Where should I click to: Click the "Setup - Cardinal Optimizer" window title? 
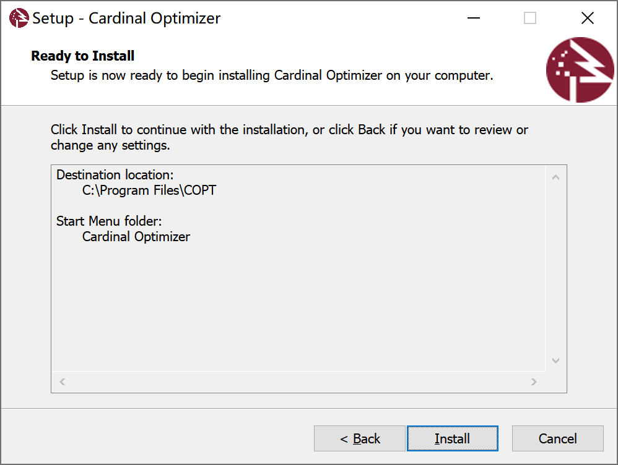[x=126, y=19]
